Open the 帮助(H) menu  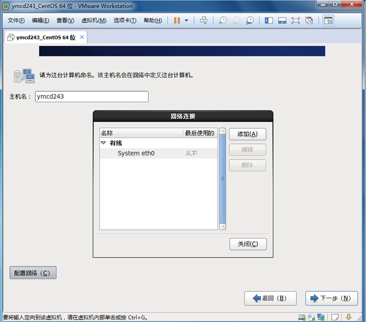(x=153, y=20)
